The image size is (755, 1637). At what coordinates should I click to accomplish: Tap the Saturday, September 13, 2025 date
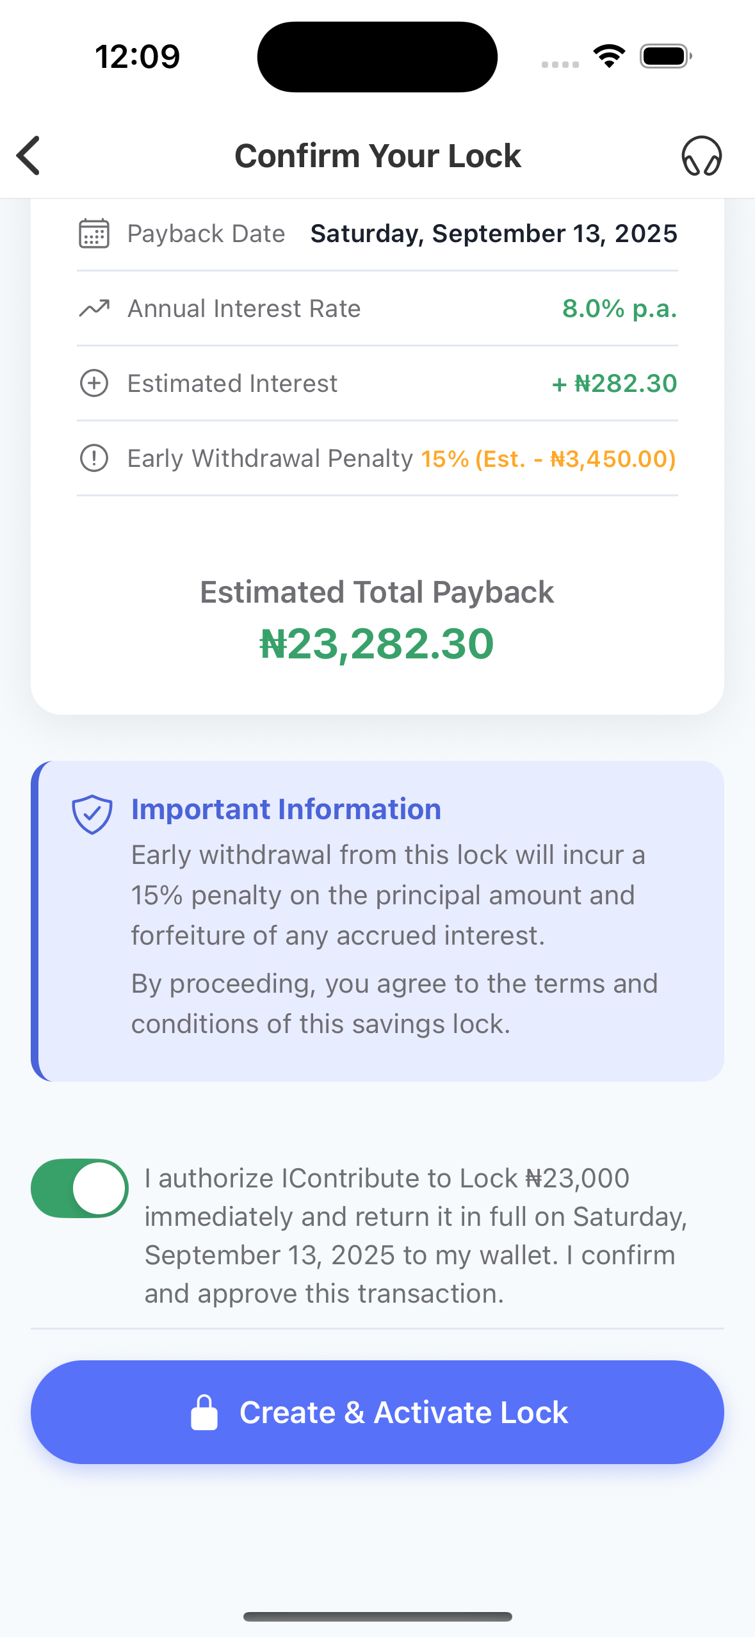pyautogui.click(x=493, y=234)
